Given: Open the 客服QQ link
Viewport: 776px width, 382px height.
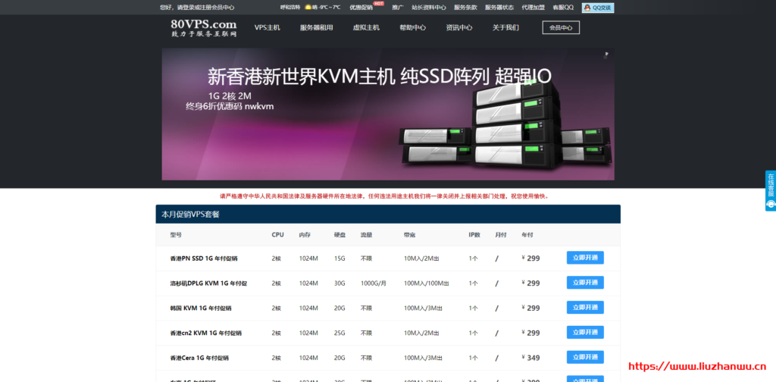Looking at the screenshot, I should (x=563, y=8).
